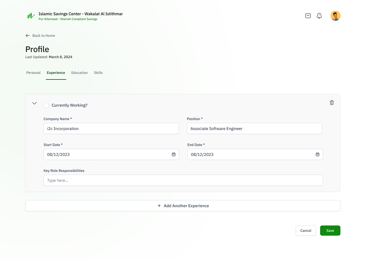Click the Back to Home arrow icon
The width and height of the screenshot is (366, 260).
(28, 36)
